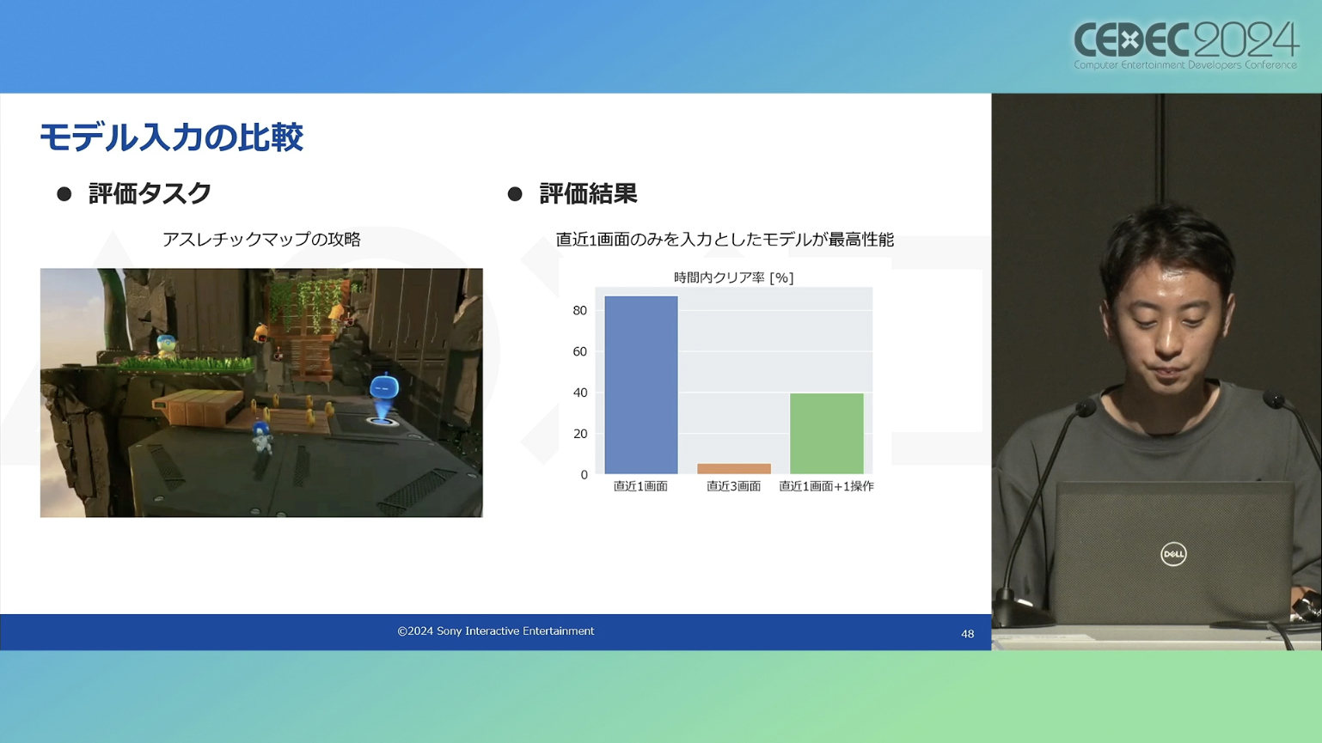Click the Dell logo on the laptop
Image resolution: width=1322 pixels, height=743 pixels.
(1173, 554)
